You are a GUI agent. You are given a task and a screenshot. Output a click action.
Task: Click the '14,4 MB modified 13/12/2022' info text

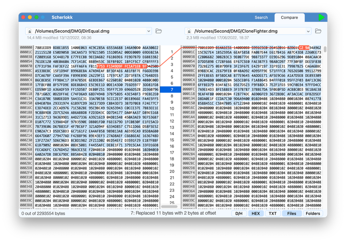click(59, 37)
